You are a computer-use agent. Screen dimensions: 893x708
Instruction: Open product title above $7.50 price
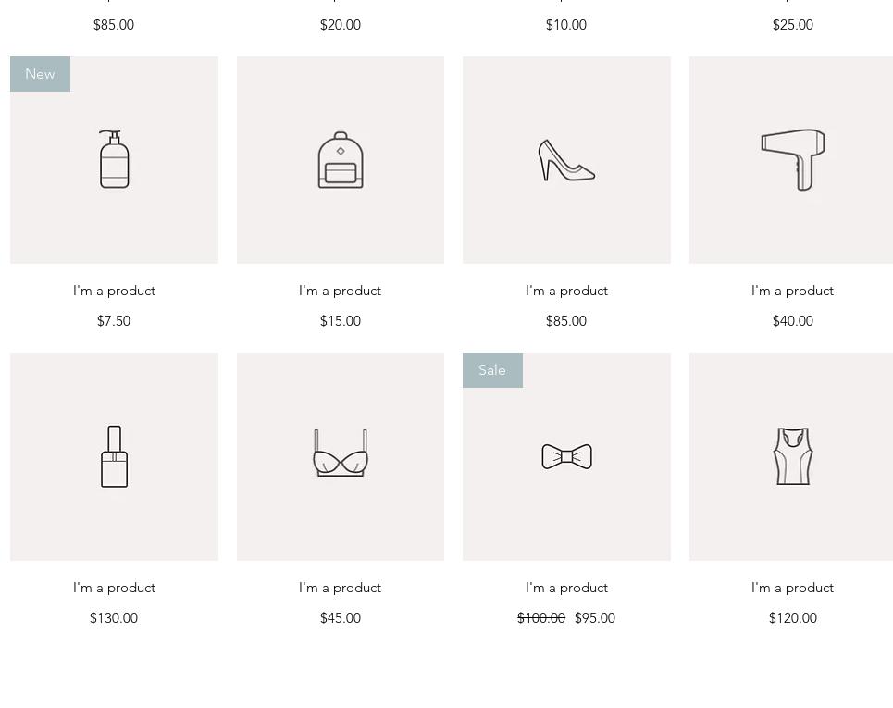(x=114, y=291)
